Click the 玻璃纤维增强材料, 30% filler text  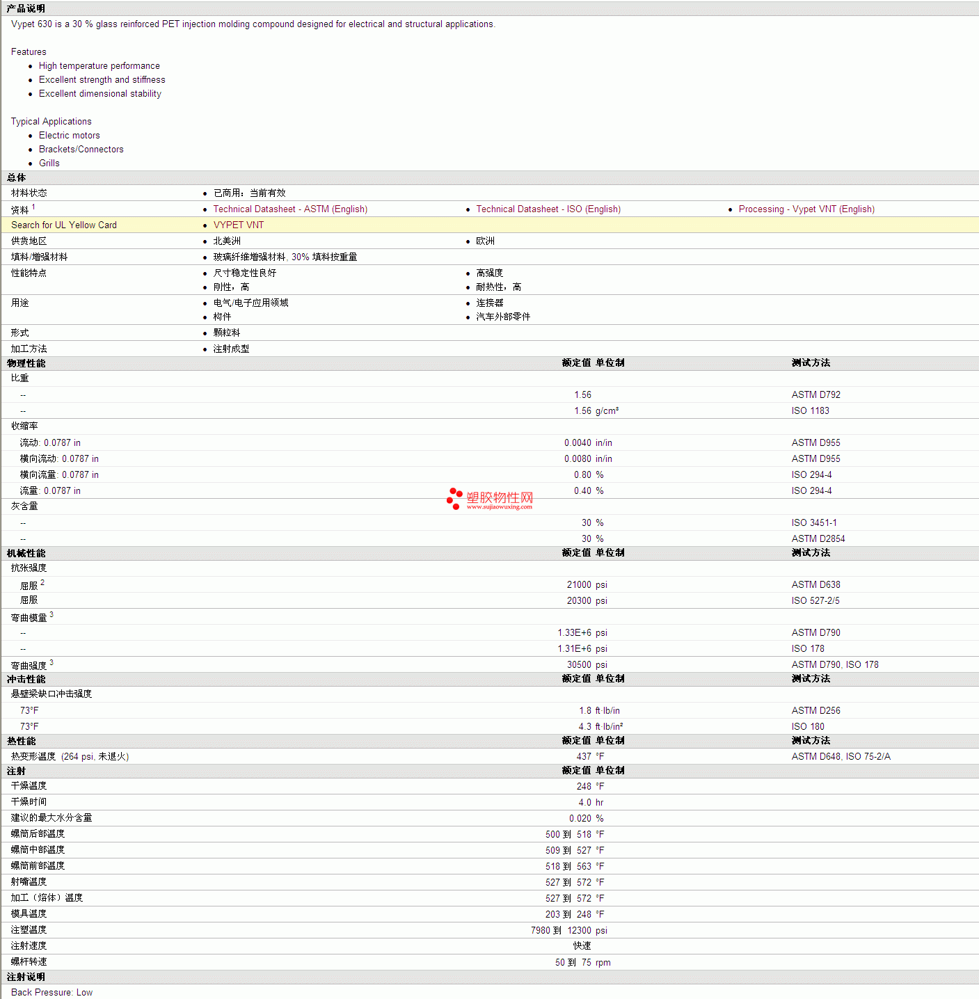(x=285, y=257)
